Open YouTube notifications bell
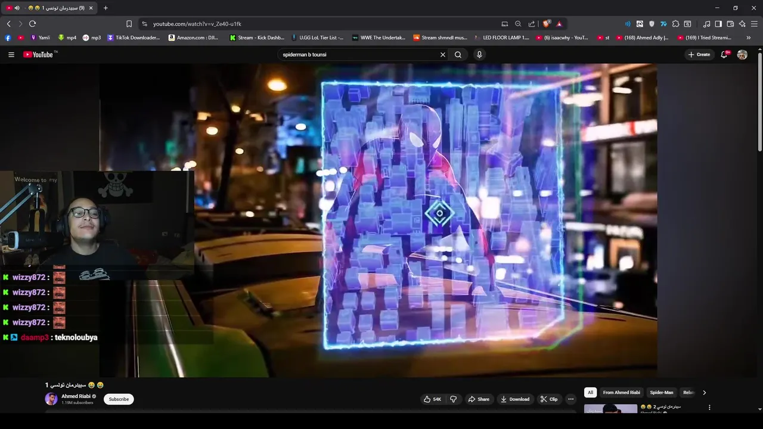 point(724,54)
